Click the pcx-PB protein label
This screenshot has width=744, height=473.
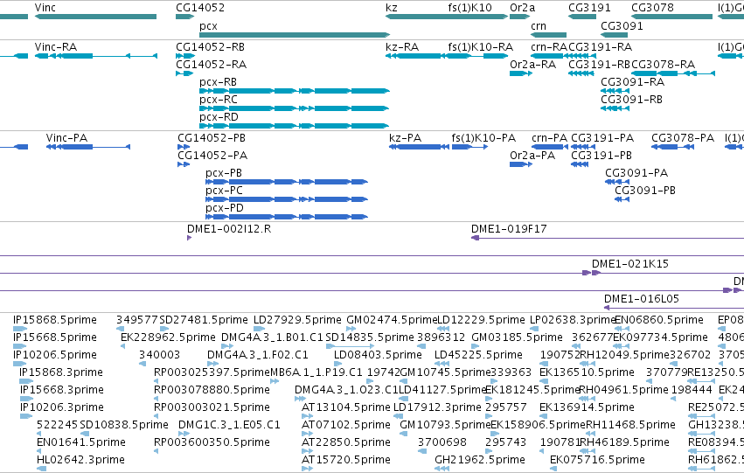click(x=224, y=173)
